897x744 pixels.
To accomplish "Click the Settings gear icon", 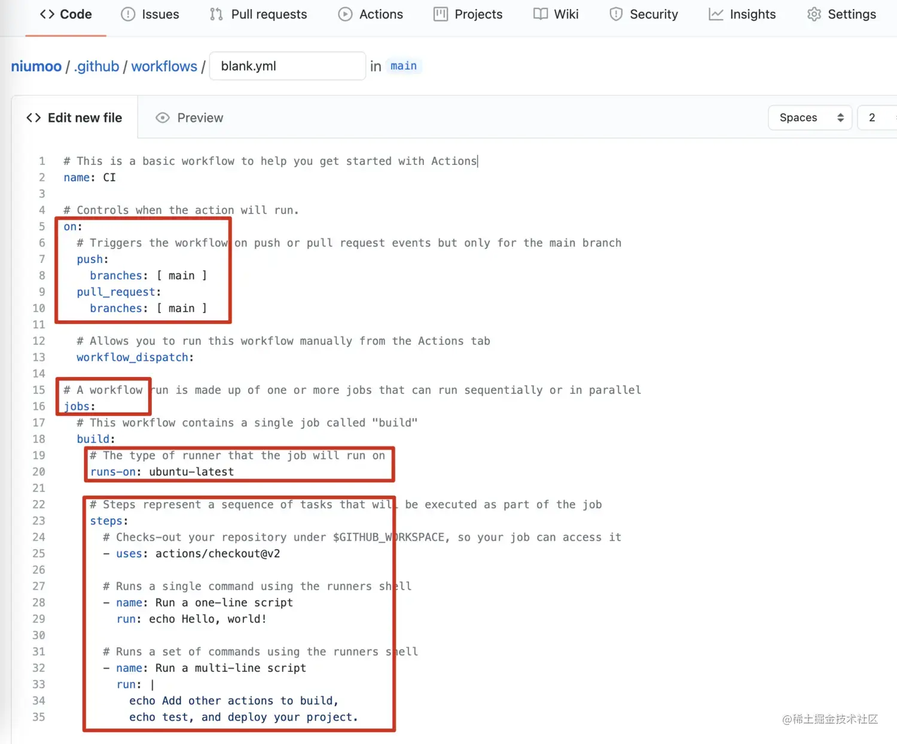I will tap(814, 14).
